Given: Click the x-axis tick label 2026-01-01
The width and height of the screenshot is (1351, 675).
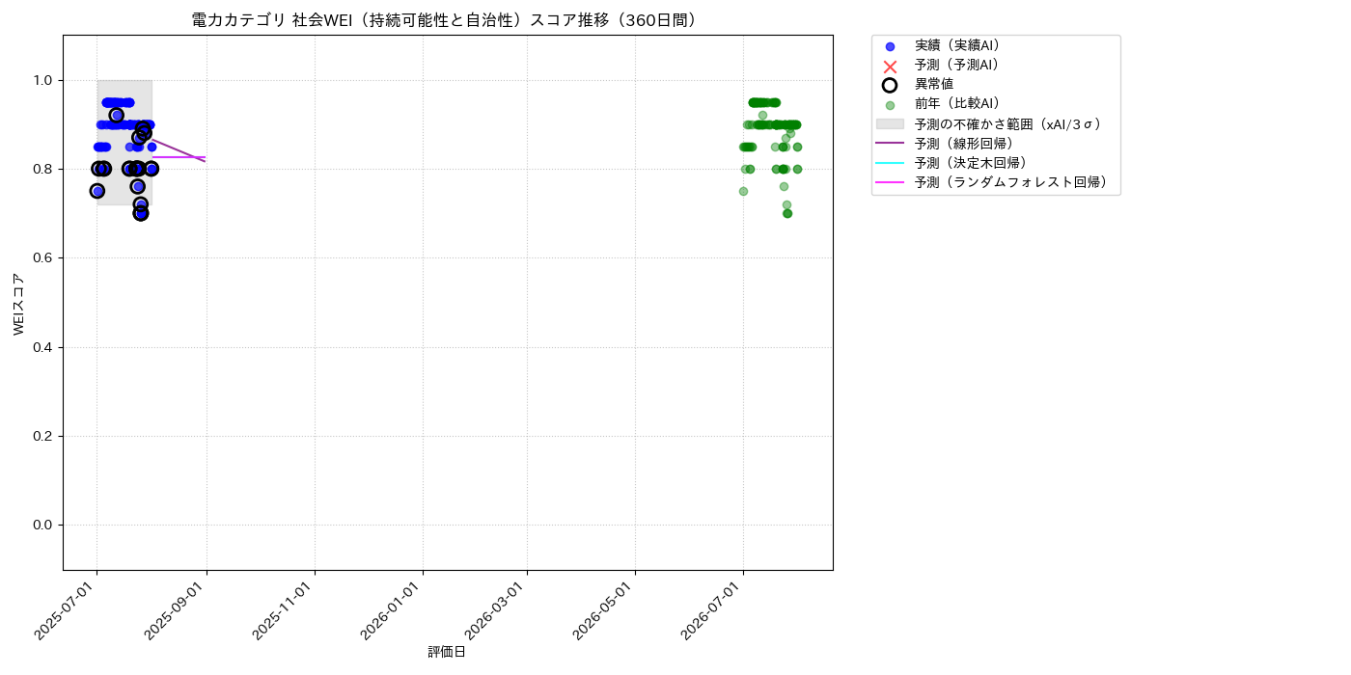Looking at the screenshot, I should tap(393, 610).
